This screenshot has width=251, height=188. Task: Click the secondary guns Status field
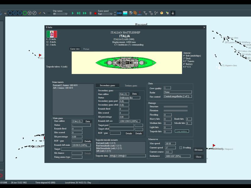tap(130, 98)
